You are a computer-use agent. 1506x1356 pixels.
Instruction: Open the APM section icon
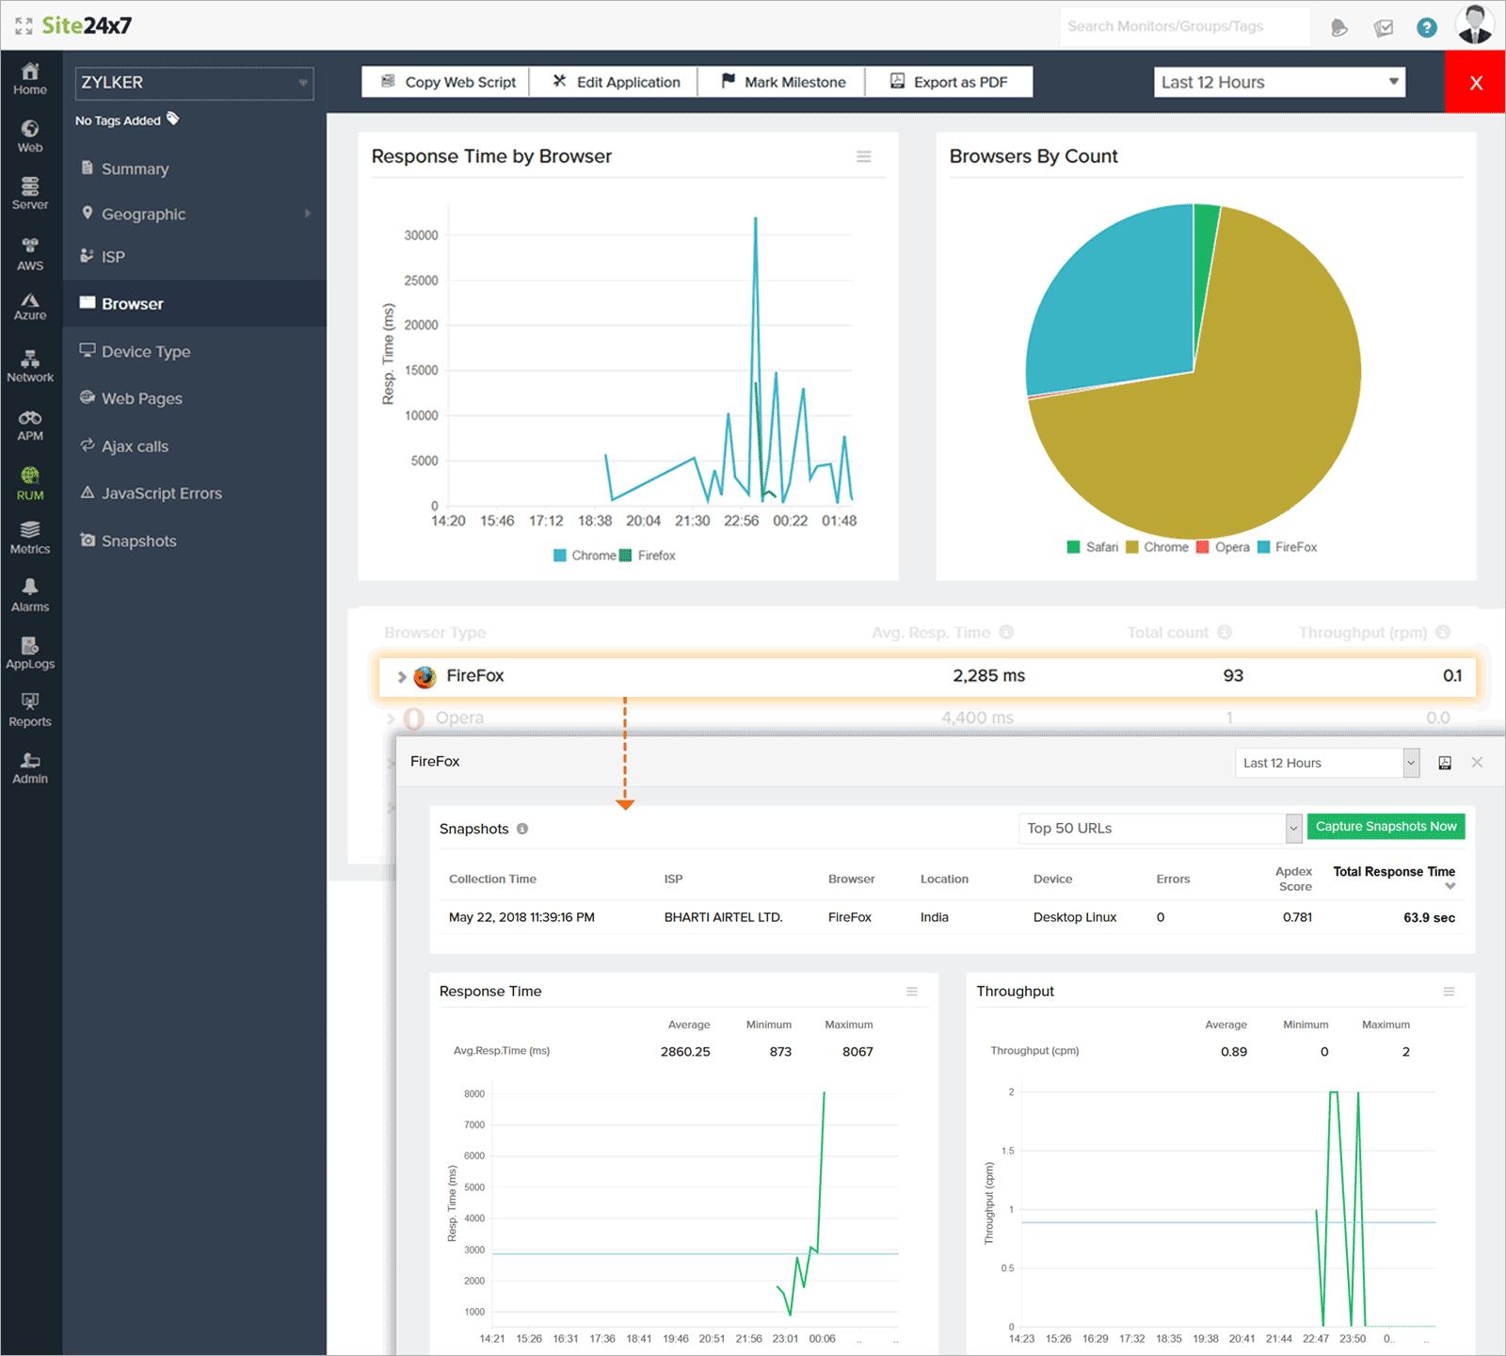click(x=30, y=418)
